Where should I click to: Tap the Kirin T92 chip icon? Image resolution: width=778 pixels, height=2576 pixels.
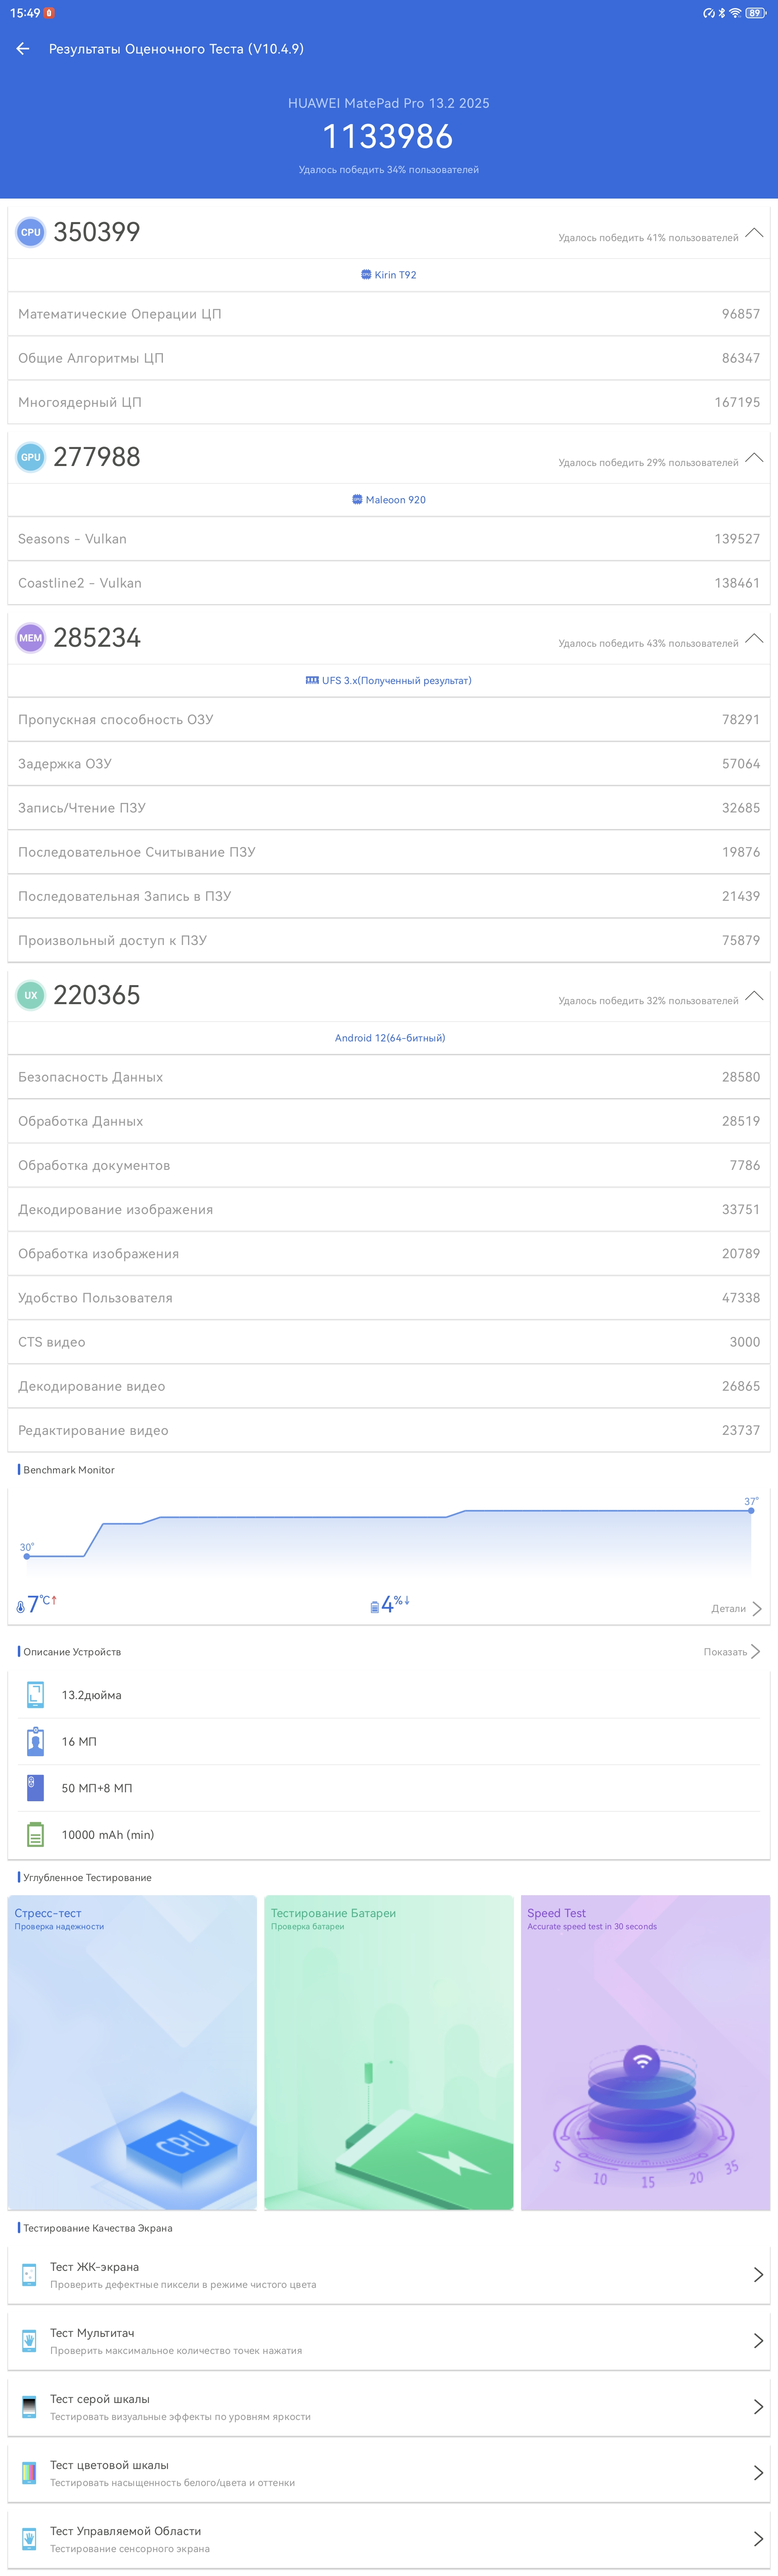[x=366, y=274]
